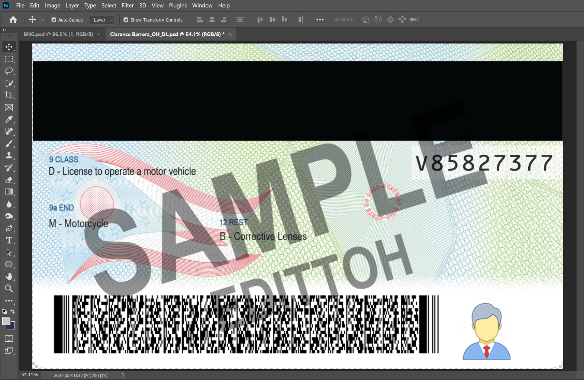Click the Home screen icon

pos(13,20)
